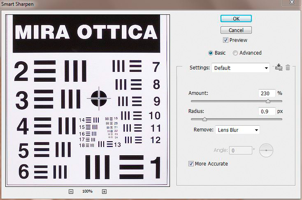The width and height of the screenshot is (302, 200).
Task: Click the Radius slider handle
Action: (x=204, y=119)
